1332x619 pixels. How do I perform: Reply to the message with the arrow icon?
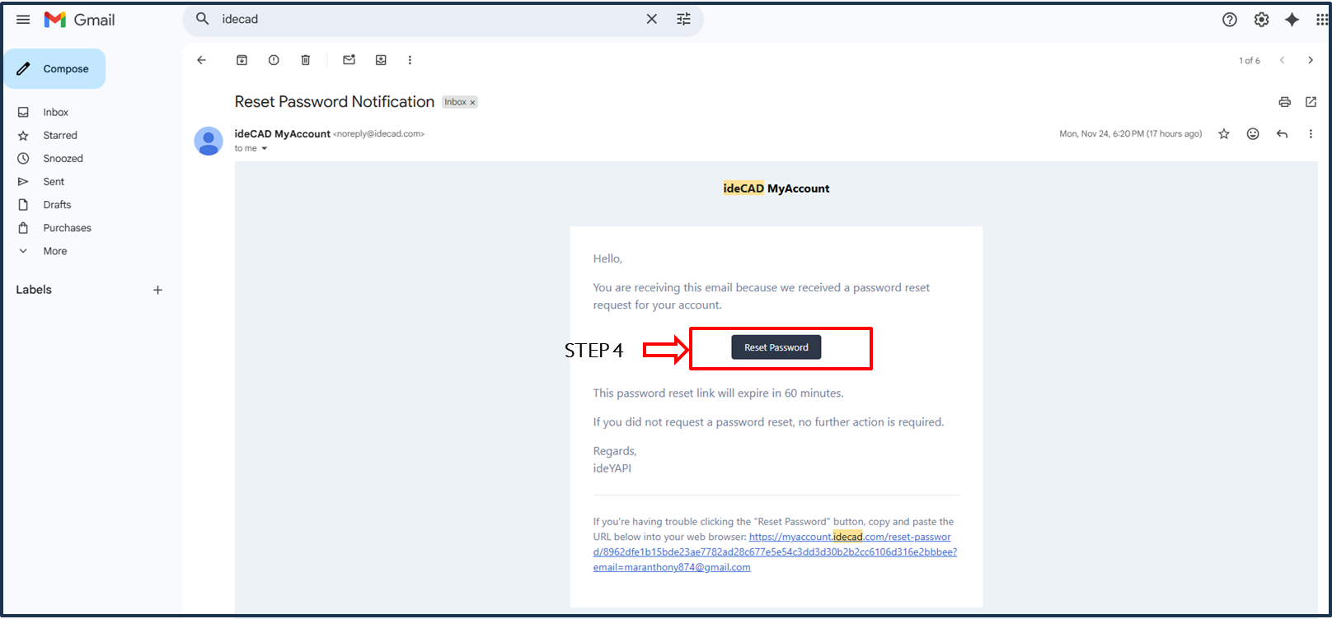[x=1282, y=134]
